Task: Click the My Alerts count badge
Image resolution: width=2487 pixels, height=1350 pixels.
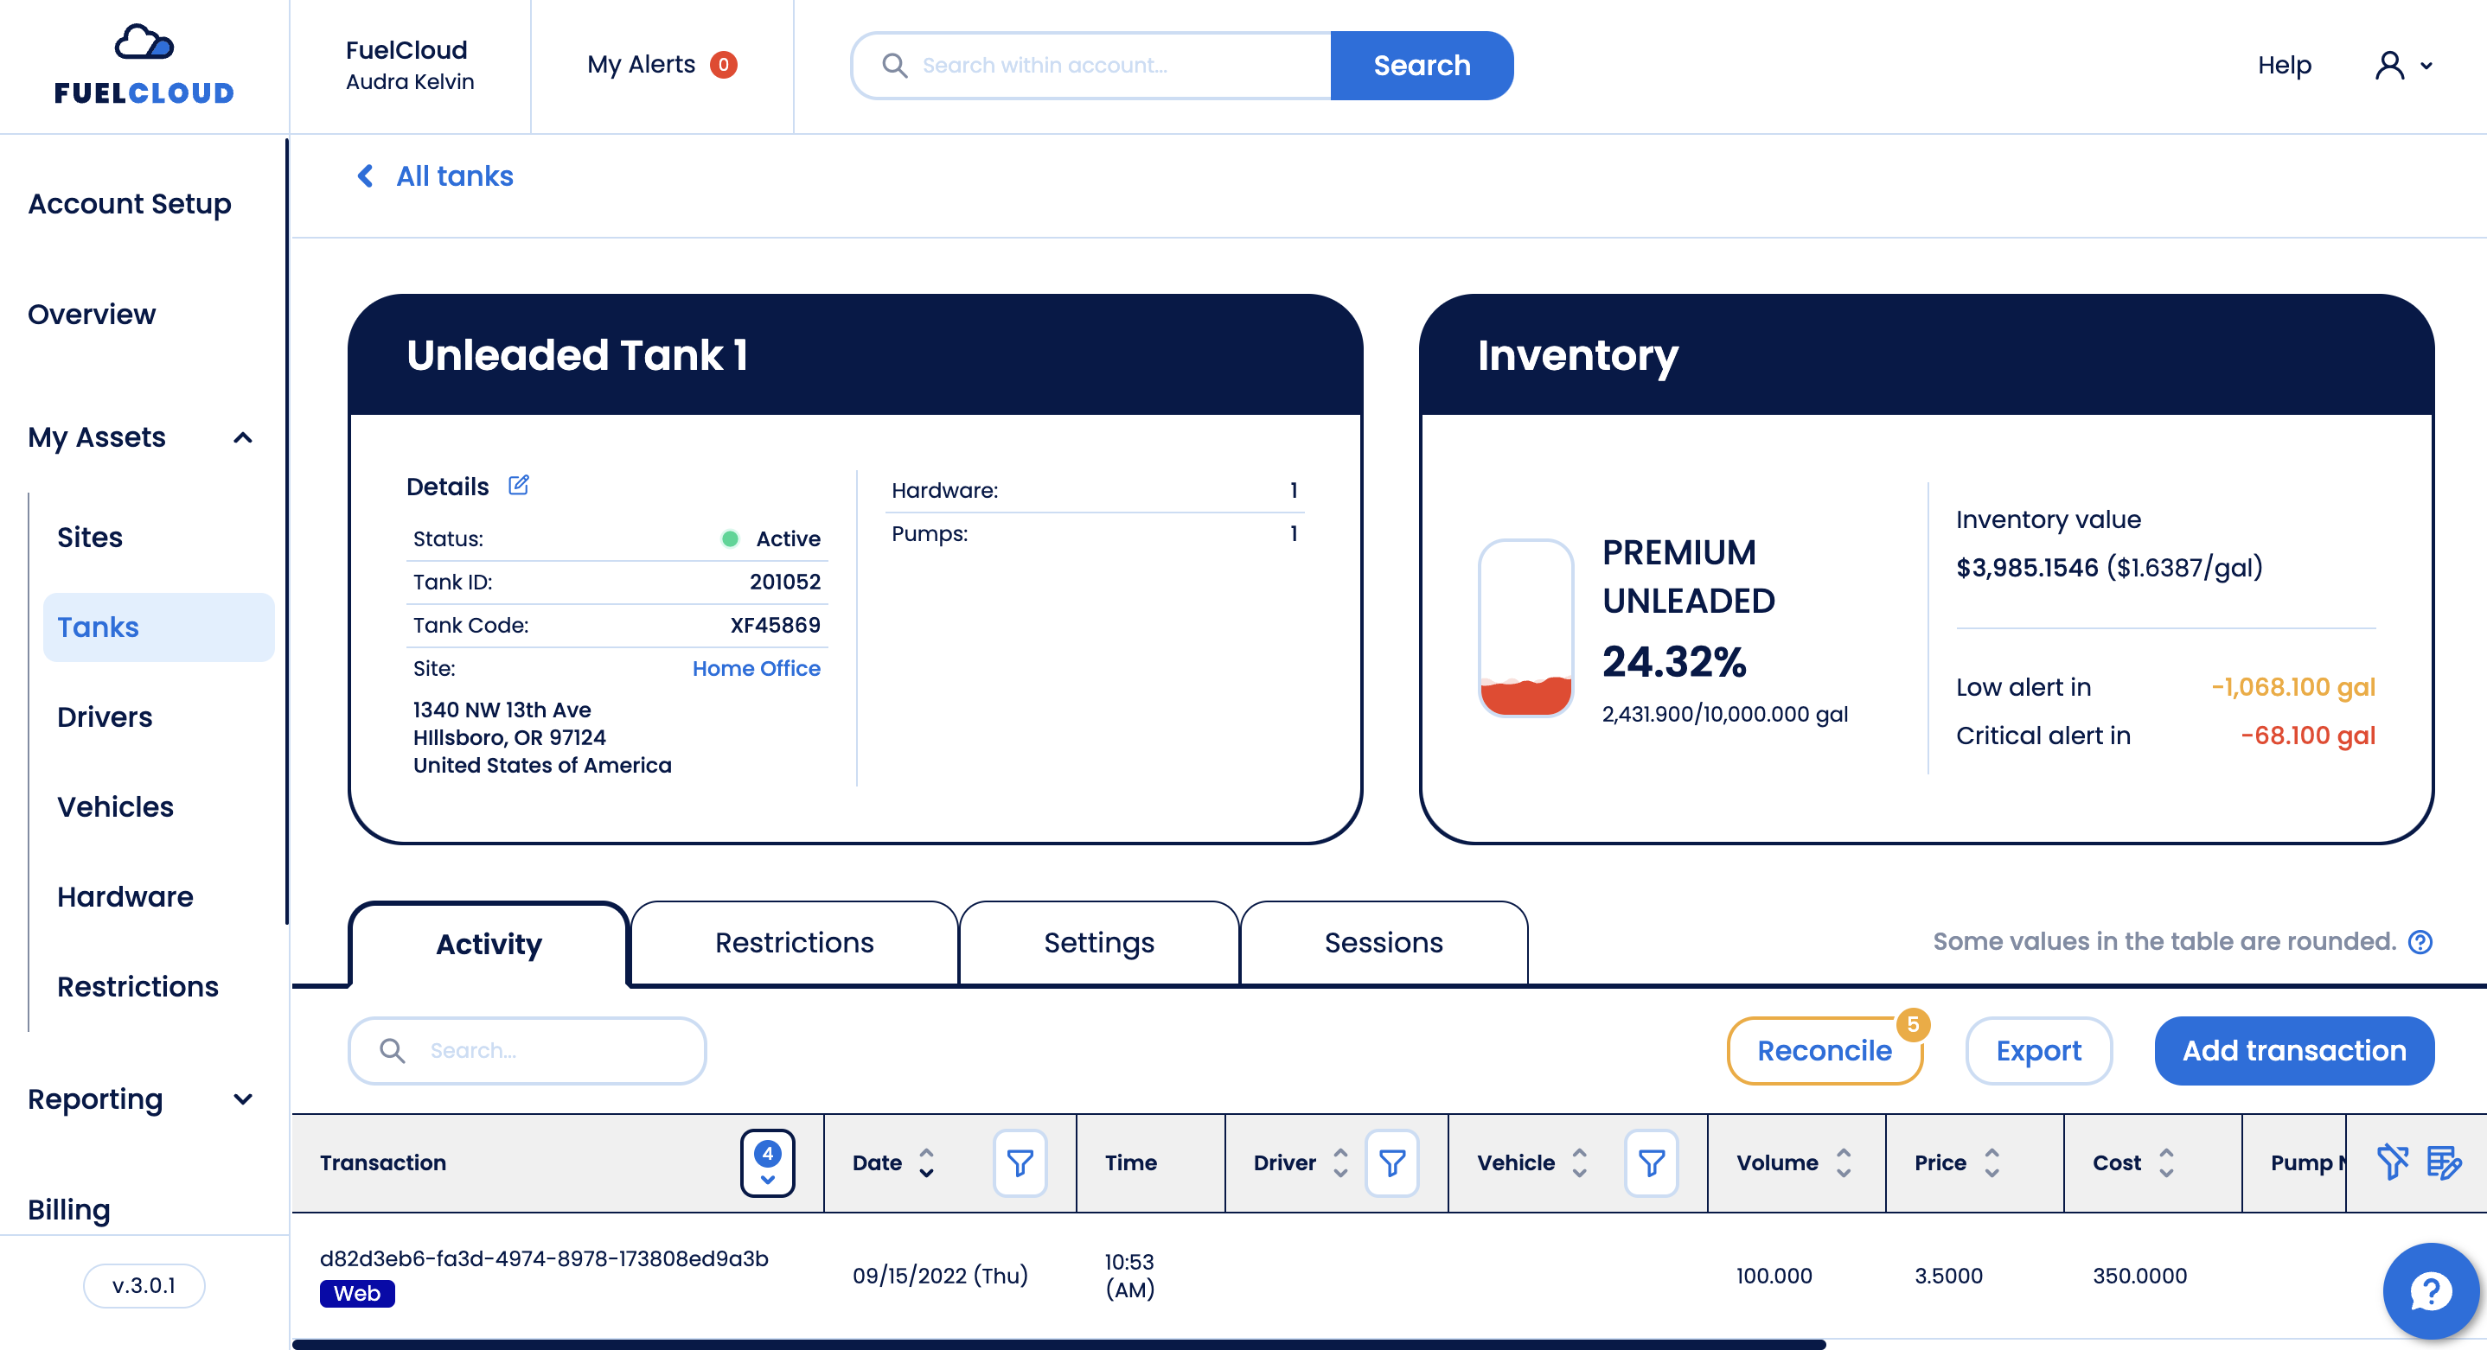Action: 723,65
